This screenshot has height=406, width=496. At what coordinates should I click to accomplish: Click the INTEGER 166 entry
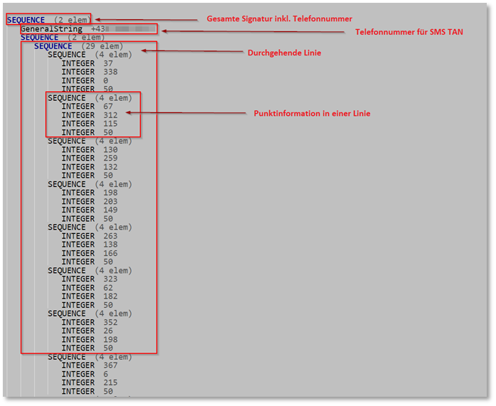click(89, 253)
